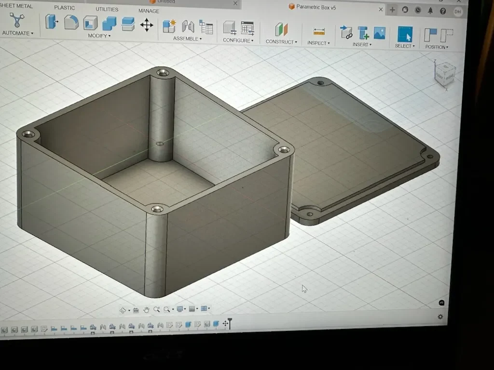Open the Automate tool

coord(17,20)
